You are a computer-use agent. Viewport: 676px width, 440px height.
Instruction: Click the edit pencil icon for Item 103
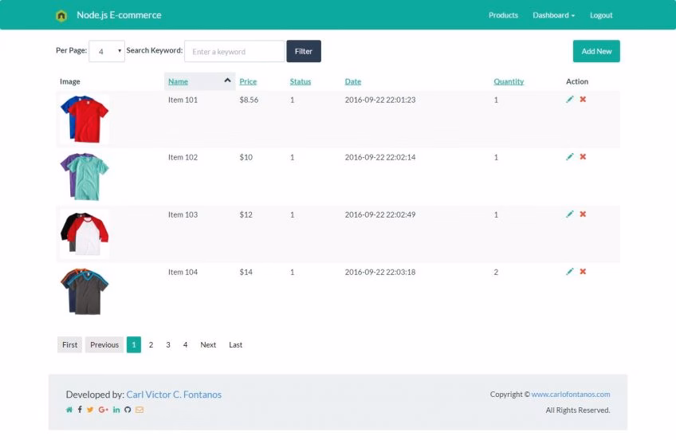(570, 214)
